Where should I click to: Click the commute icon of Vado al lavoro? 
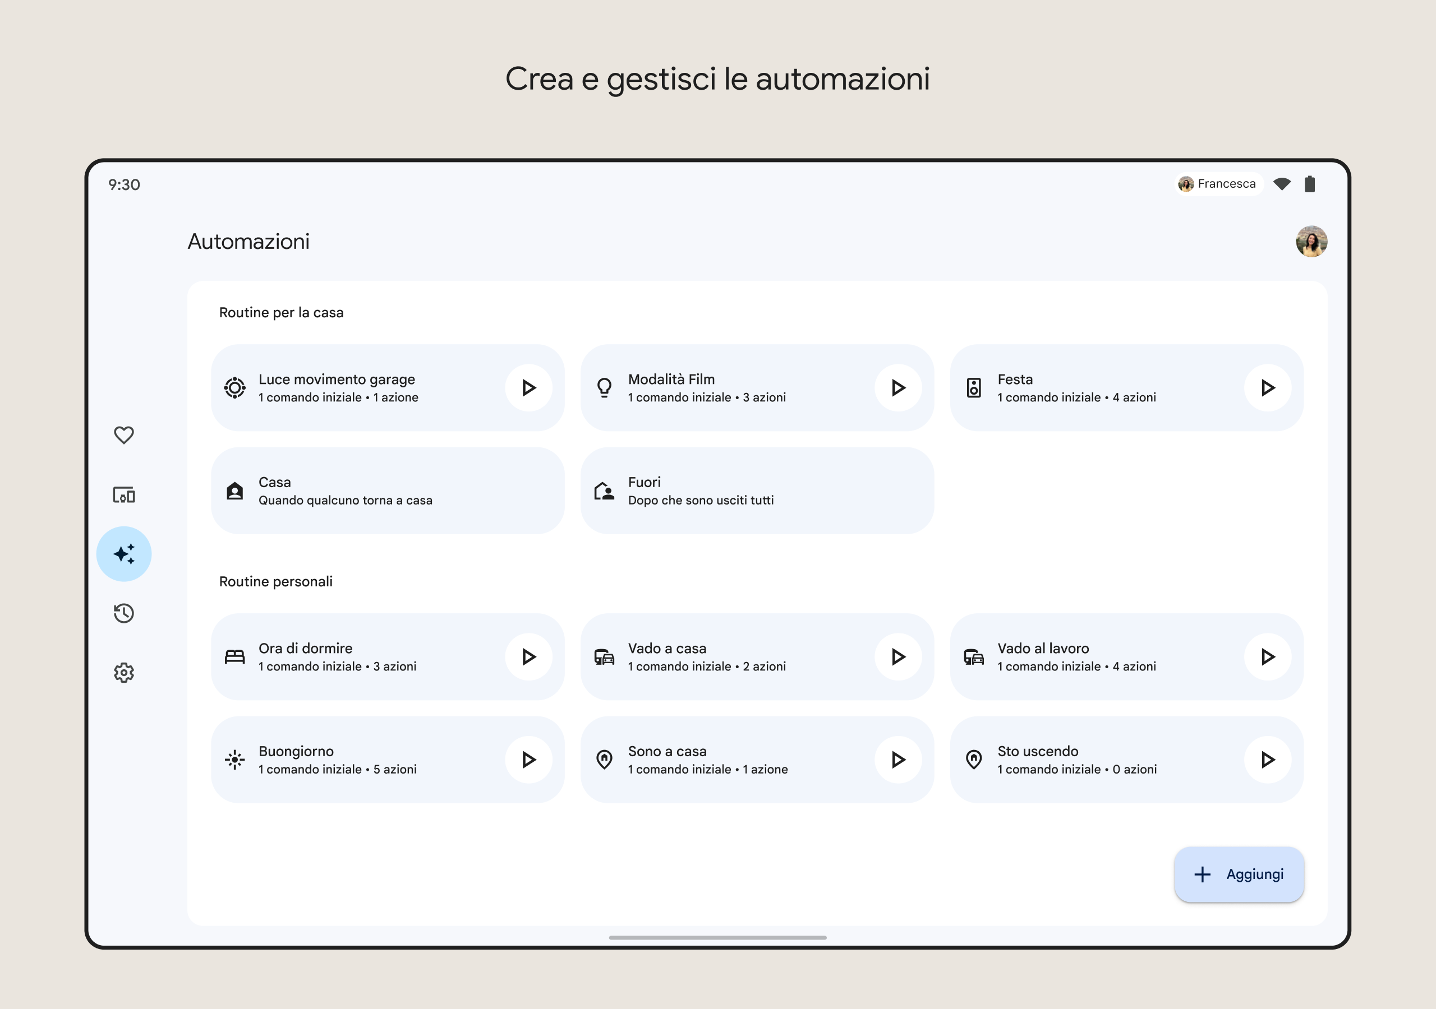click(x=974, y=656)
